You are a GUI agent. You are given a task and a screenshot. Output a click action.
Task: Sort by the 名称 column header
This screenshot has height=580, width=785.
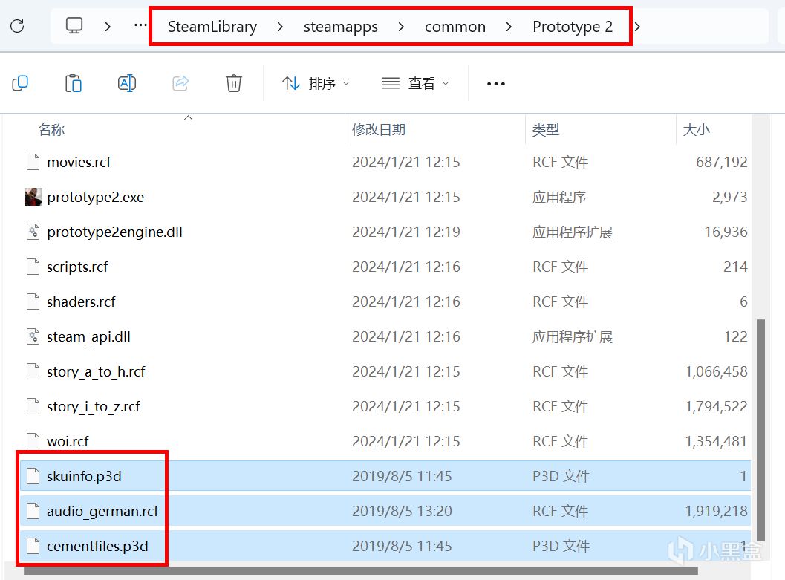coord(51,130)
